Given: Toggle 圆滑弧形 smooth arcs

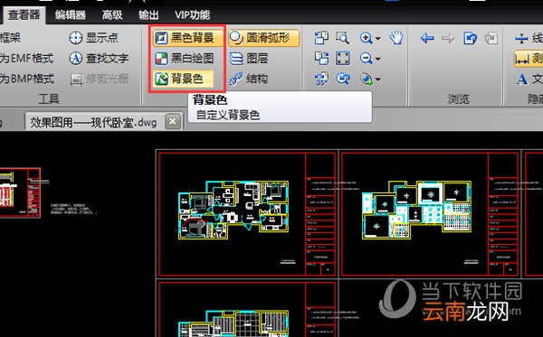Looking at the screenshot, I should 264,38.
